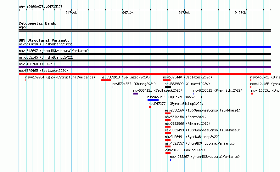Click nsv5562145 (ByrskaBishop2022) label

point(46,57)
